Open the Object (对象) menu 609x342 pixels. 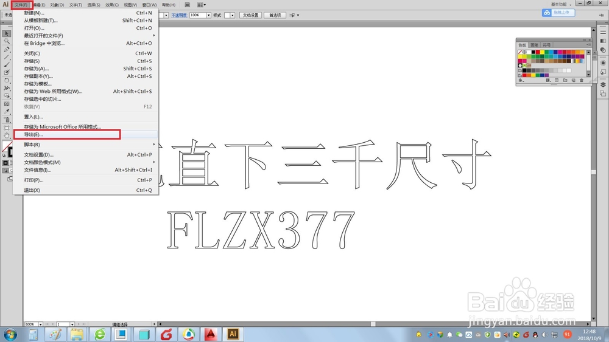(57, 5)
